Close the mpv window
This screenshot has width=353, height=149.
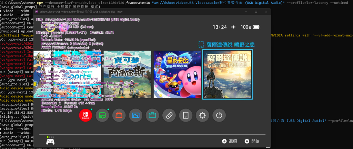(266, 12)
